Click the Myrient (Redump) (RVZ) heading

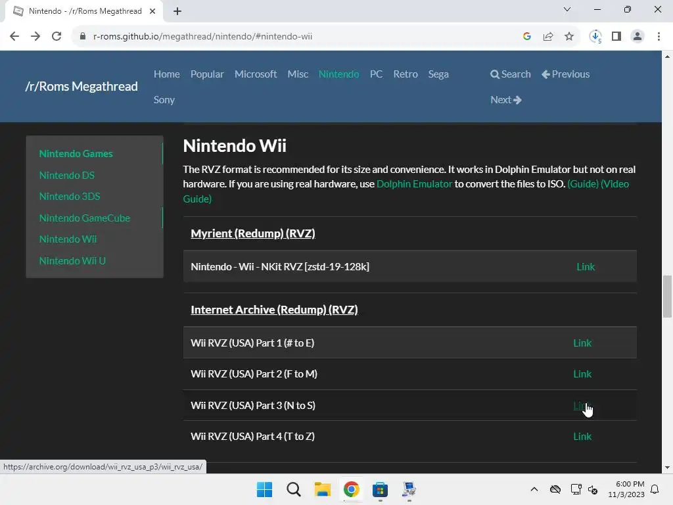pyautogui.click(x=253, y=233)
